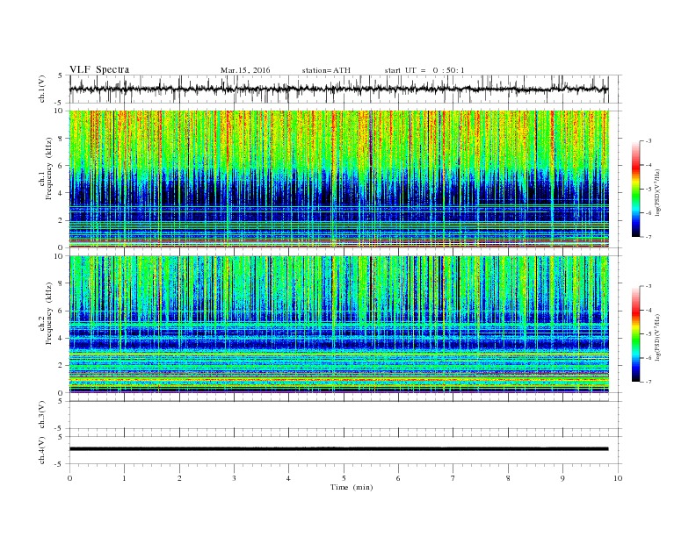Select the "ch.3(V)" axis label

pos(42,414)
